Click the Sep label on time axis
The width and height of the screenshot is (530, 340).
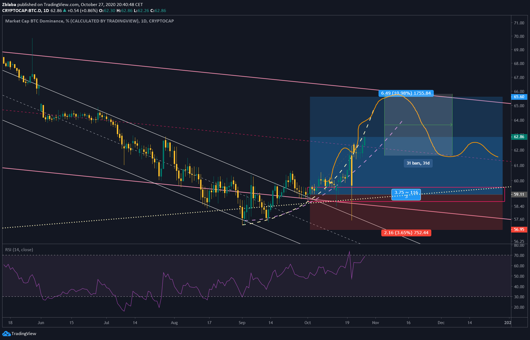tap(242, 322)
